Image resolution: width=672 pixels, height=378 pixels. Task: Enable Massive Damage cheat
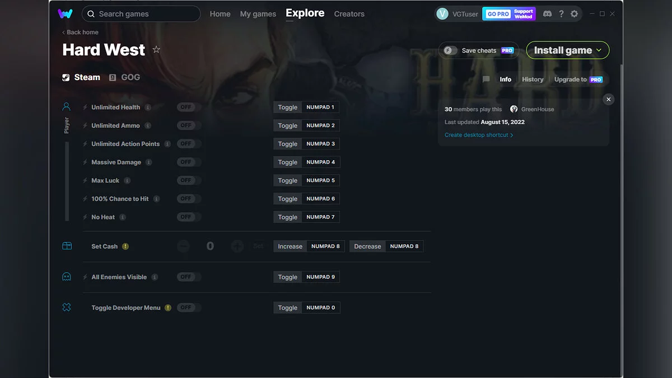(x=189, y=162)
